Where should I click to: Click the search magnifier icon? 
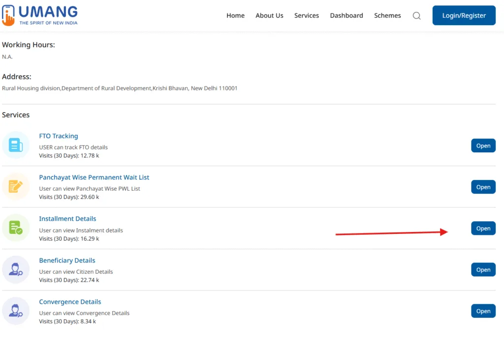click(x=416, y=16)
